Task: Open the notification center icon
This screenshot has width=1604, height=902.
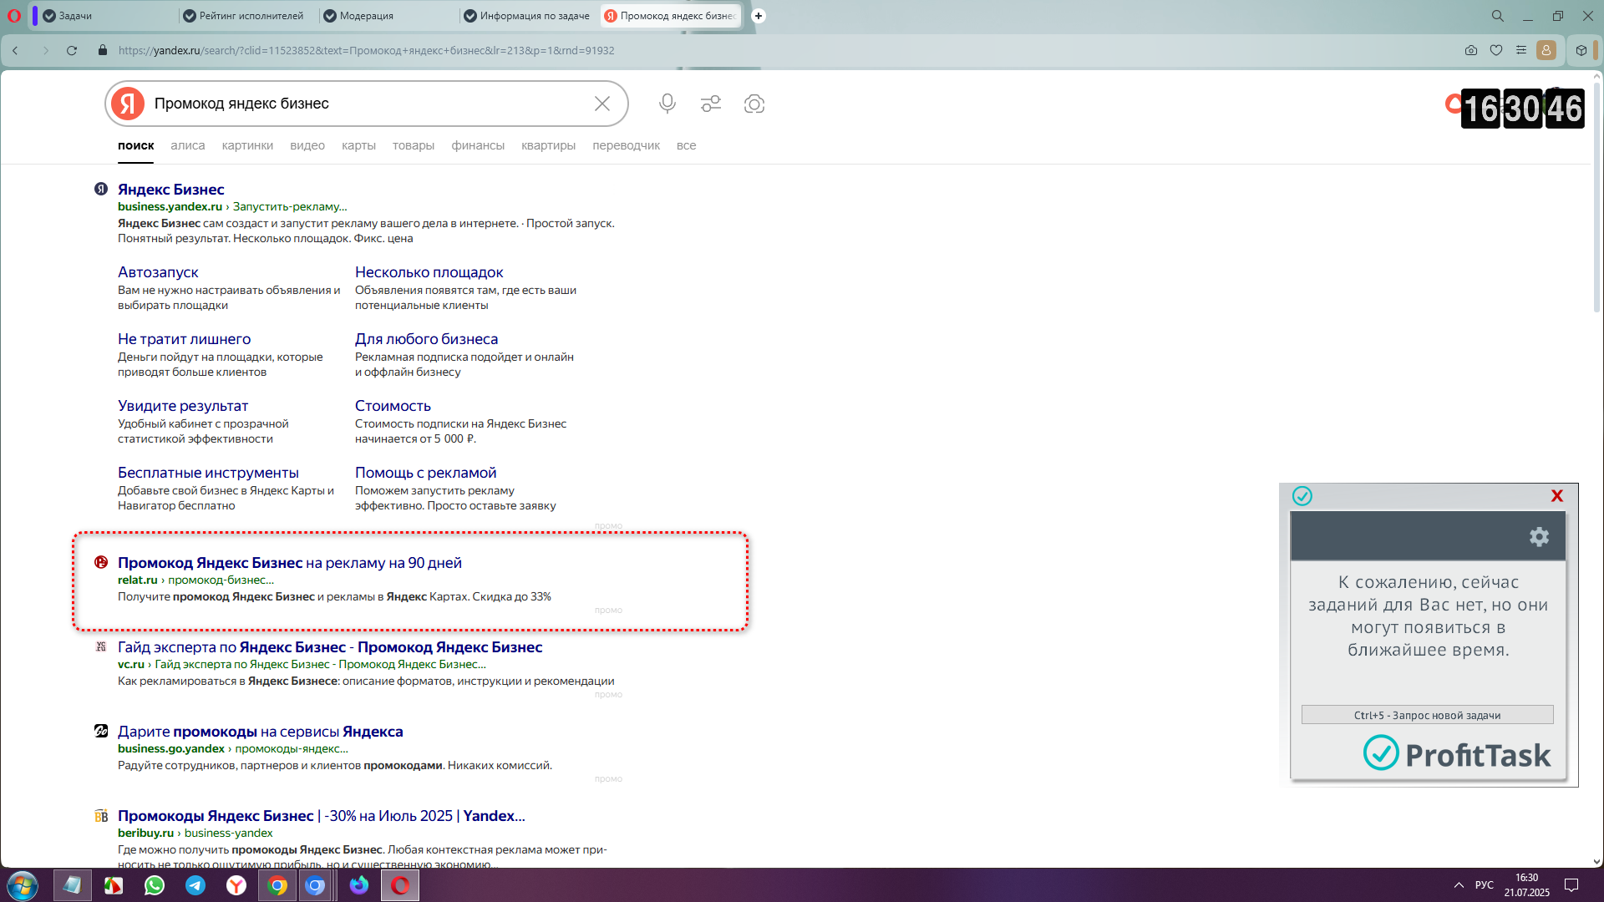Action: [1571, 885]
